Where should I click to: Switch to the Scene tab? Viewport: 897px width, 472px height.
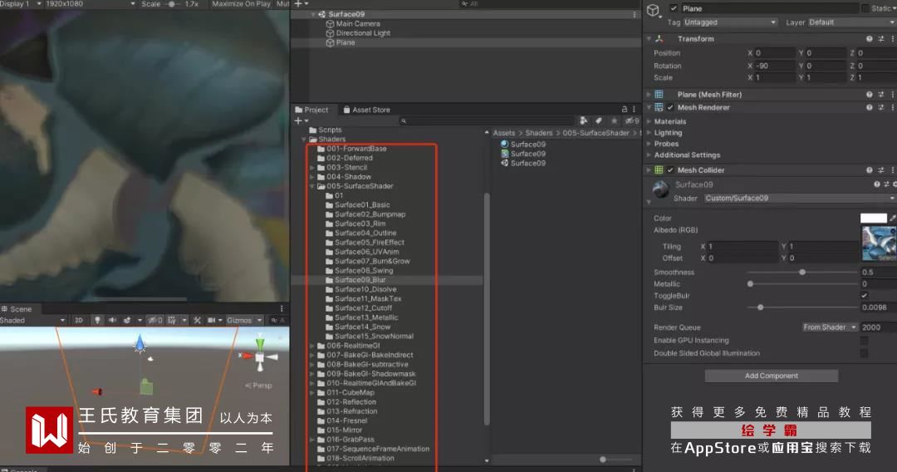[x=17, y=309]
